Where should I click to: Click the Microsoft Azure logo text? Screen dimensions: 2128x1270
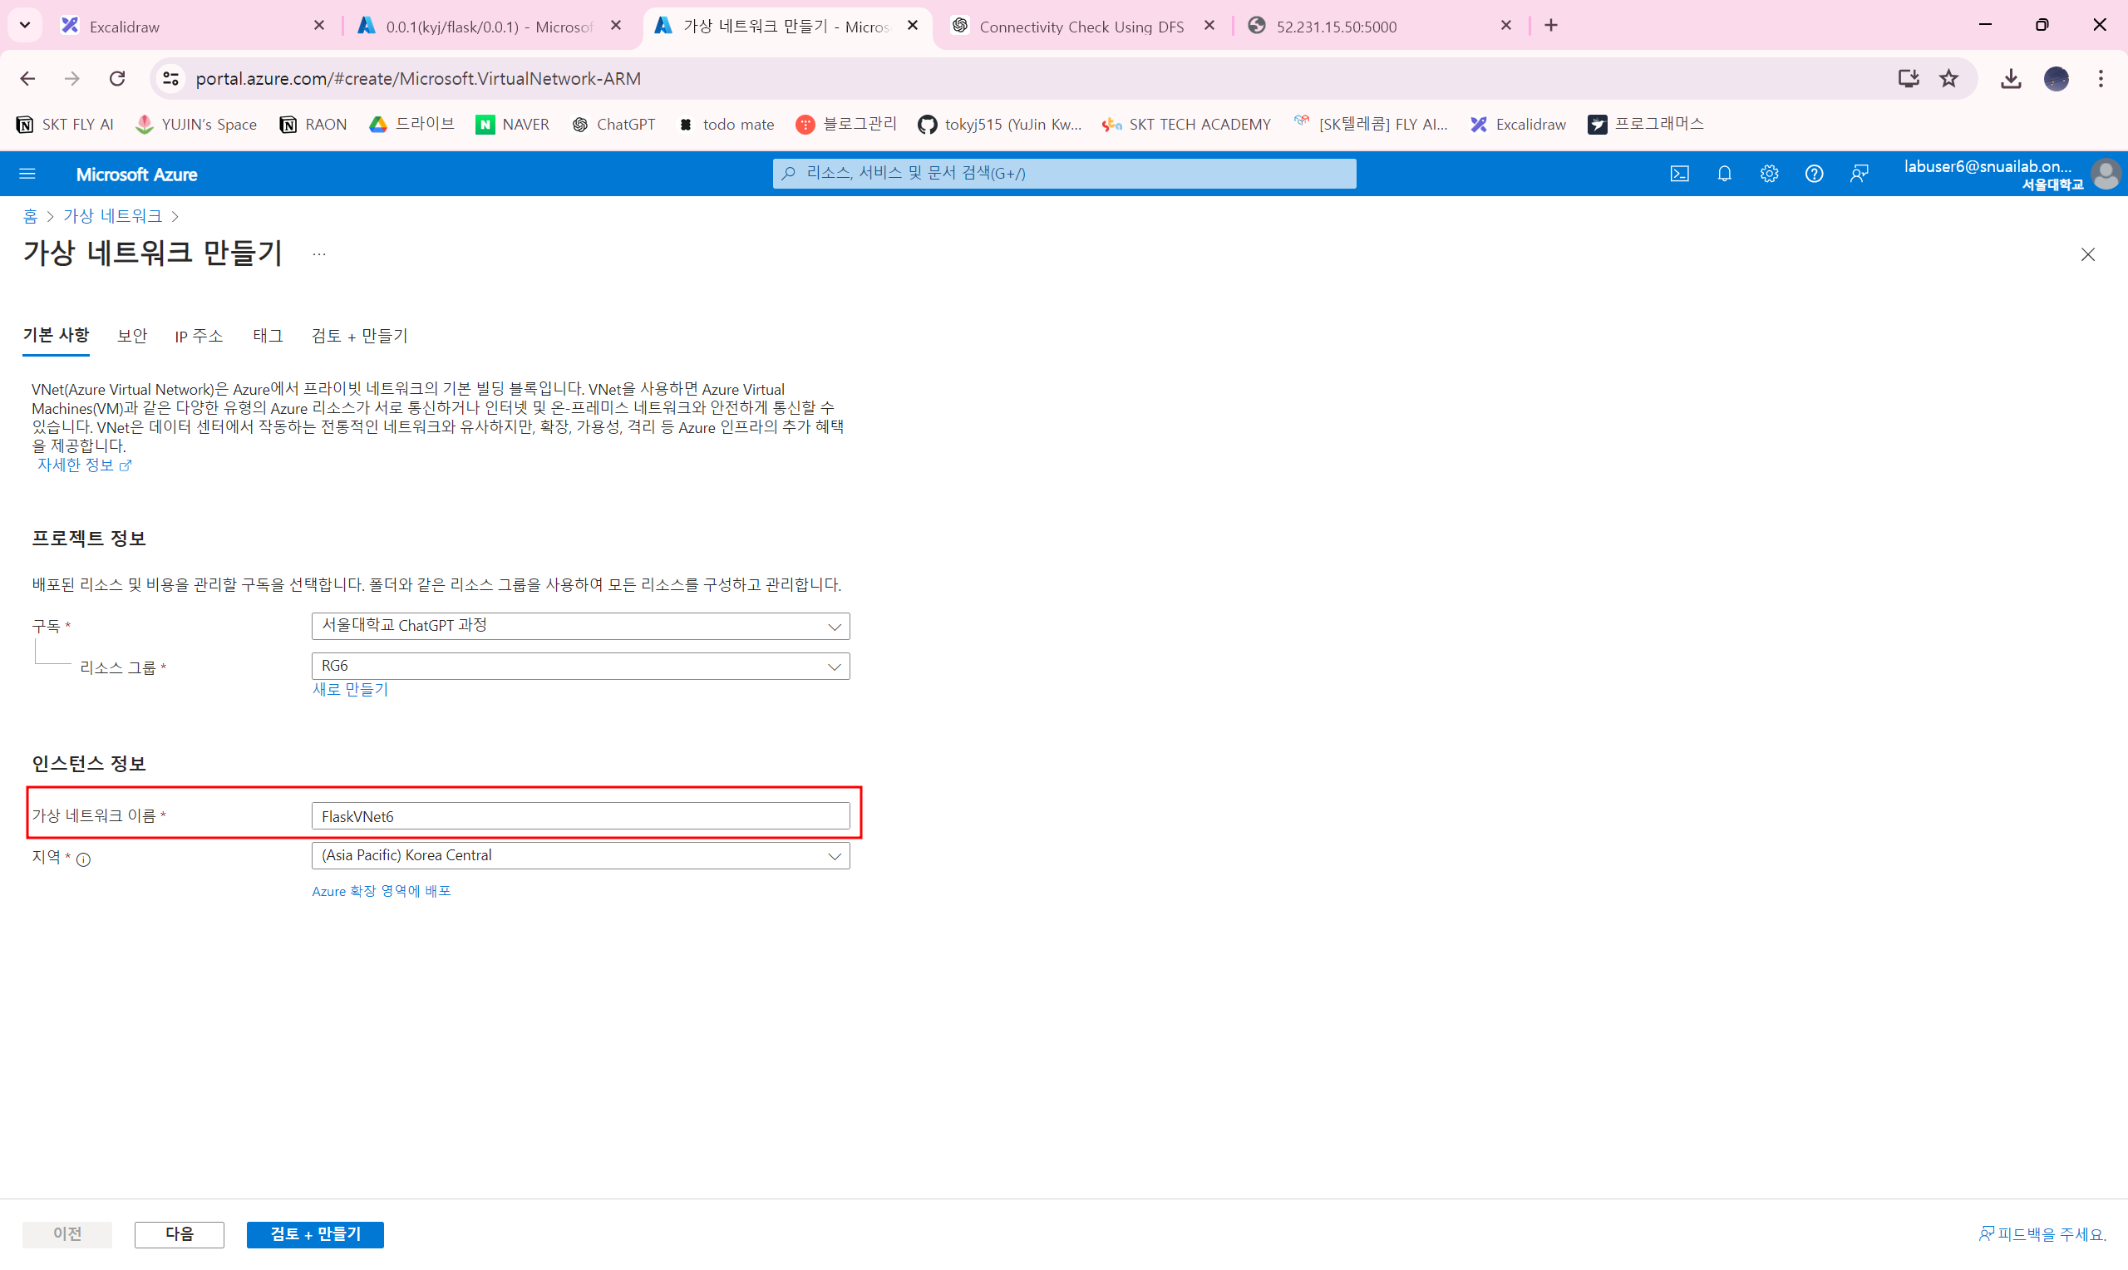pyautogui.click(x=136, y=175)
